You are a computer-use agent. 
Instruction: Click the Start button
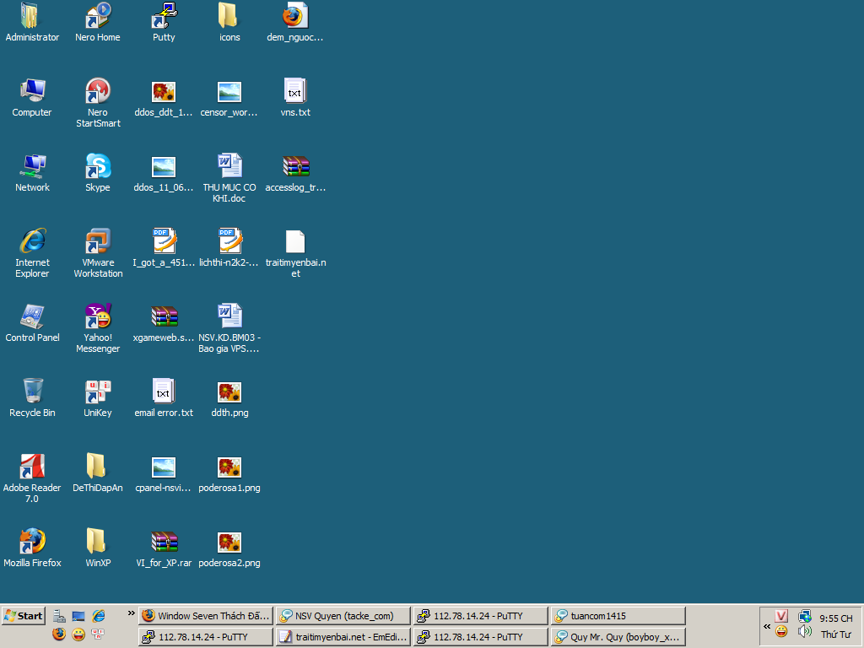(x=24, y=616)
